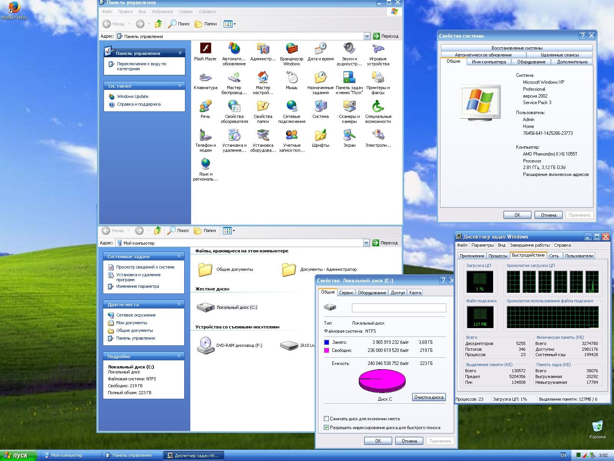This screenshot has width=614, height=461.
Task: Switch to the Процессы tab in Task Manager
Action: 498,256
